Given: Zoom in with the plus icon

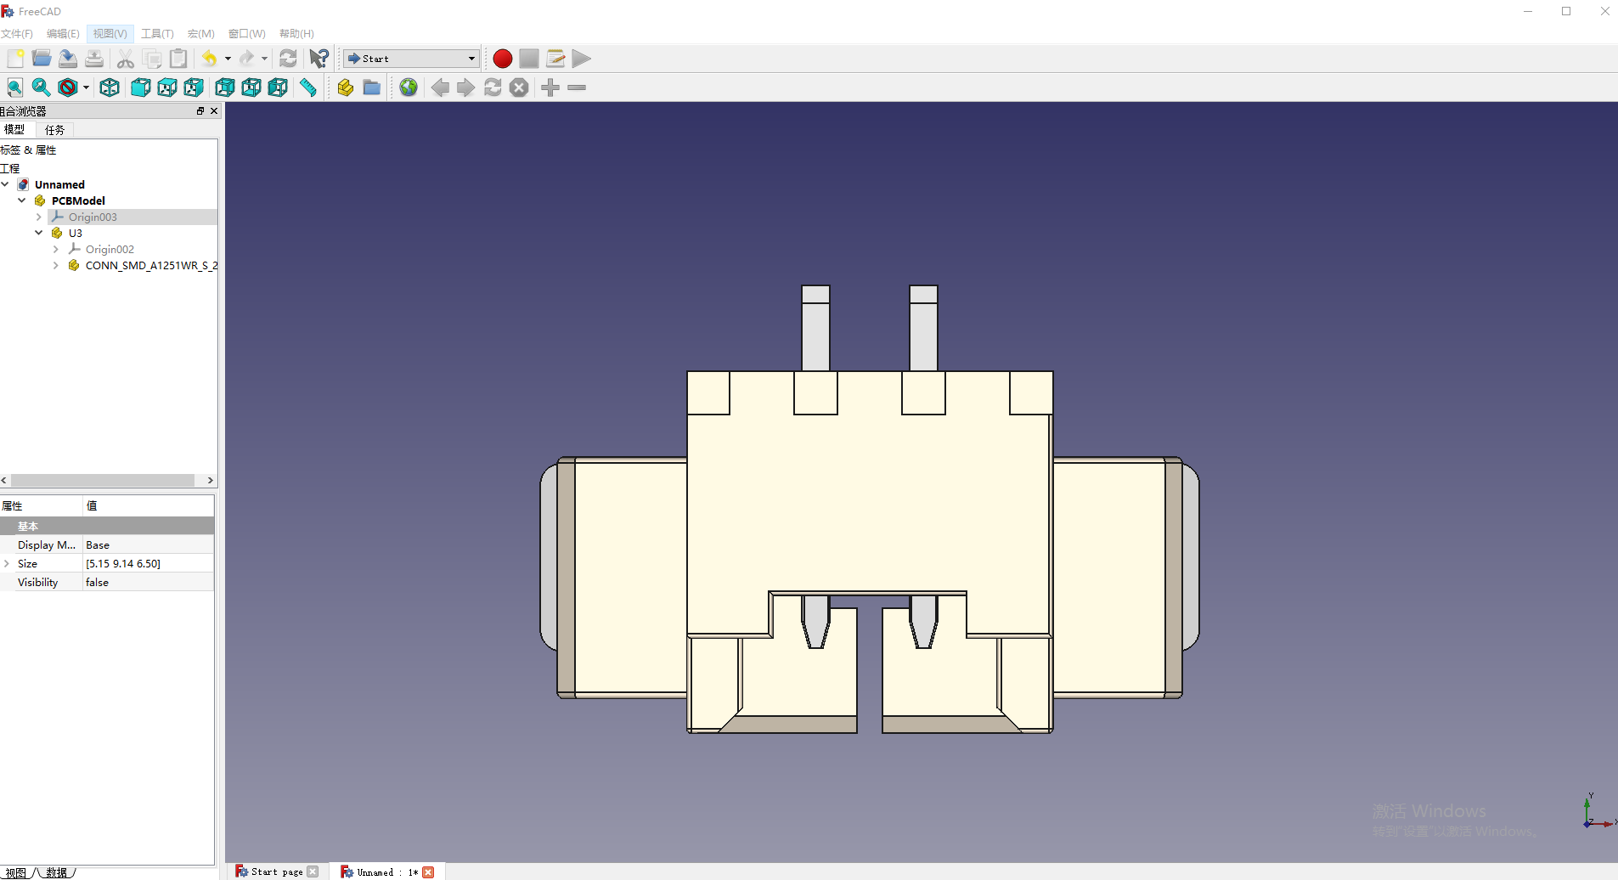Looking at the screenshot, I should click(550, 87).
